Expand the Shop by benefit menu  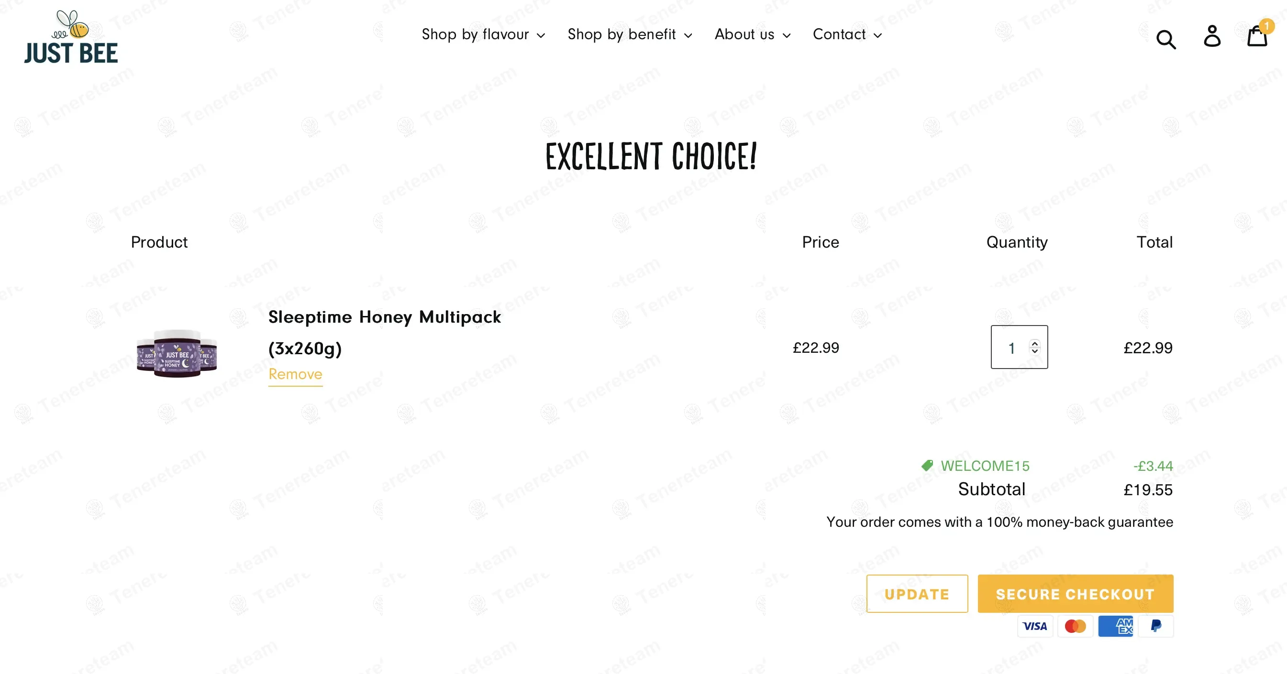(x=630, y=34)
